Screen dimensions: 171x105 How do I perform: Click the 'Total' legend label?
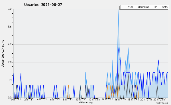tap(129, 7)
